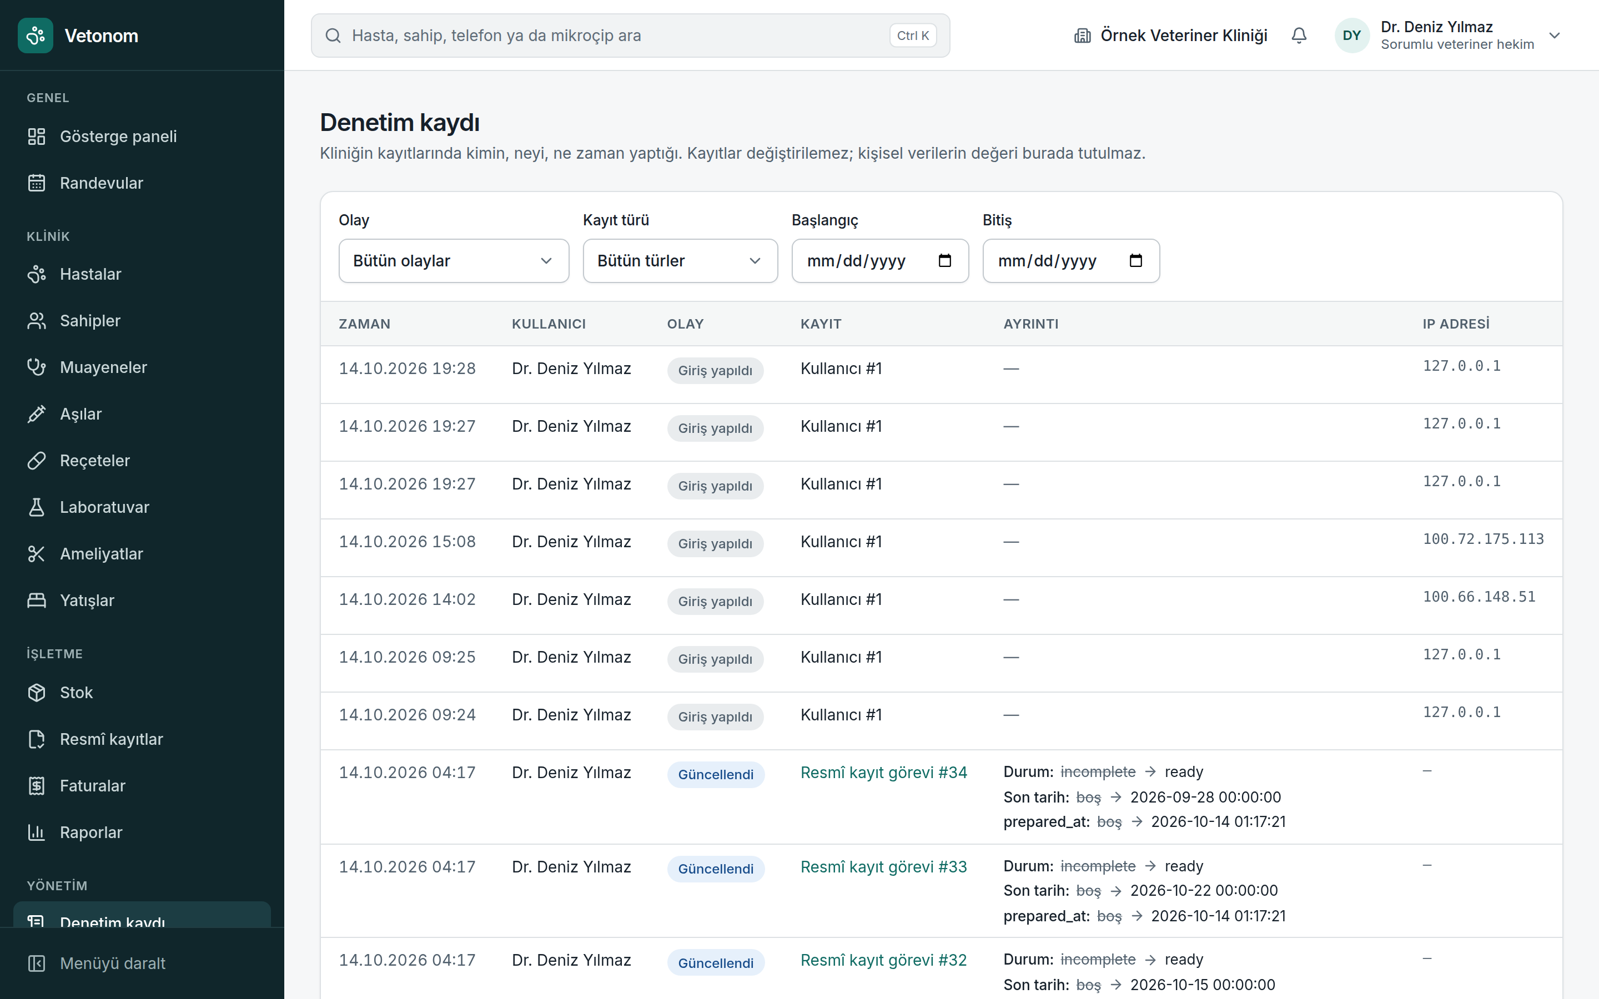Open Muayeneler stethoscope icon
The image size is (1599, 999).
(36, 367)
